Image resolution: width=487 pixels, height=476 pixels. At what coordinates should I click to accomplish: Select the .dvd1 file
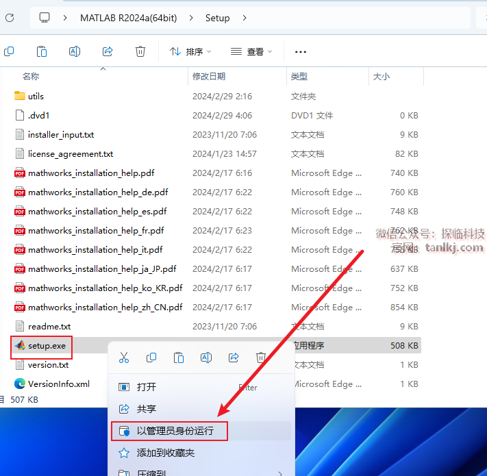(38, 116)
